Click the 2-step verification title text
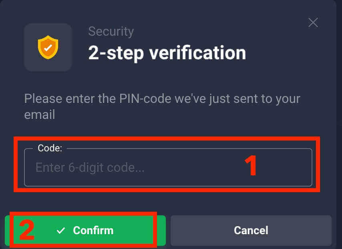Viewport: 342px width, 249px height. [x=167, y=52]
